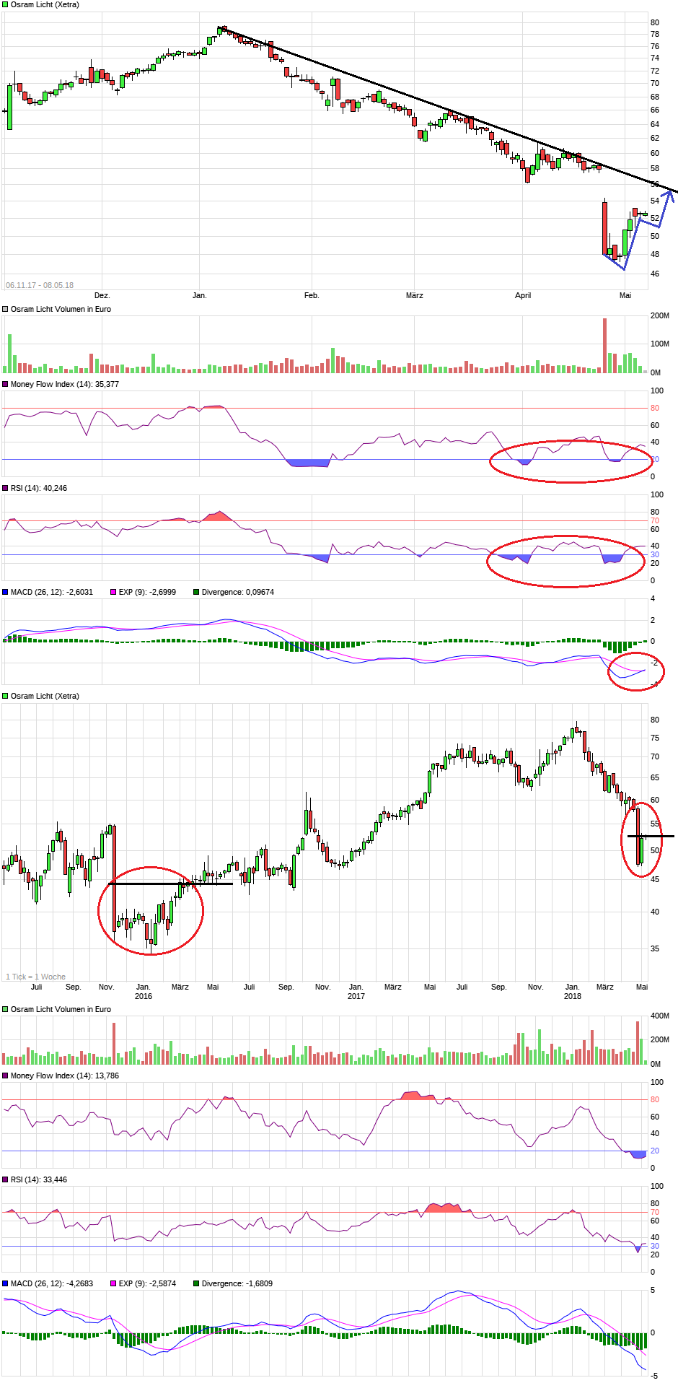Click the '78' price axis value on daily chart
This screenshot has width=678, height=1383.
tap(655, 34)
